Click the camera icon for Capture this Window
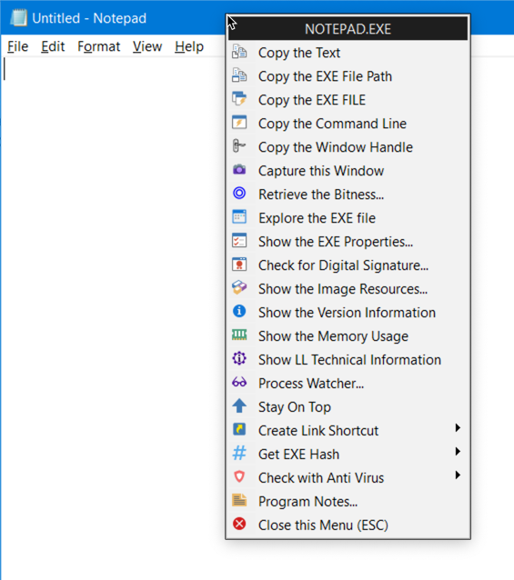Image resolution: width=514 pixels, height=580 pixels. tap(239, 170)
